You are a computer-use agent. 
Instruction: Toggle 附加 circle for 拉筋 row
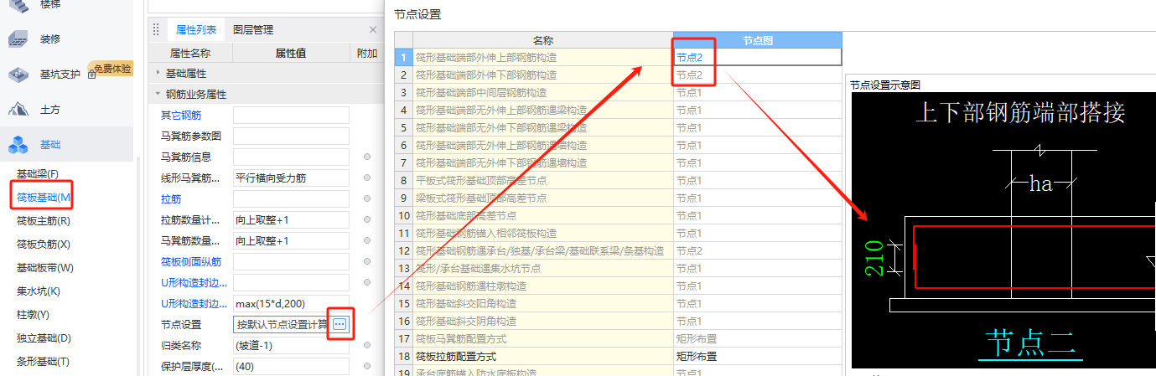click(366, 198)
